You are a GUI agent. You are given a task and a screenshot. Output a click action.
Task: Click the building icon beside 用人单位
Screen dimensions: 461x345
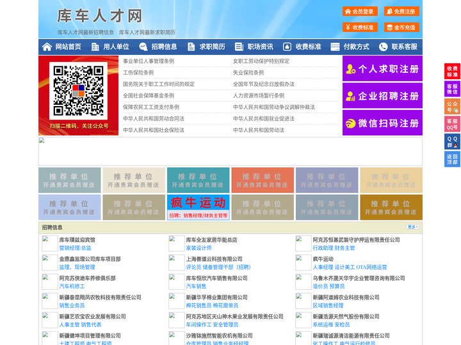[95, 47]
